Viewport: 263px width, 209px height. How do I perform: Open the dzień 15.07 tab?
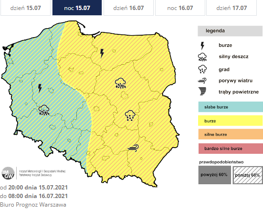[25, 8]
